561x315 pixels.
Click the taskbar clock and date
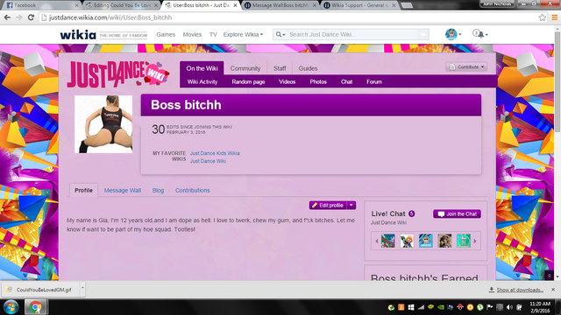pyautogui.click(x=540, y=307)
